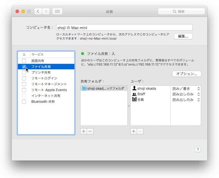
Task: Enable 画面共有 checkbox
Action: [24, 61]
